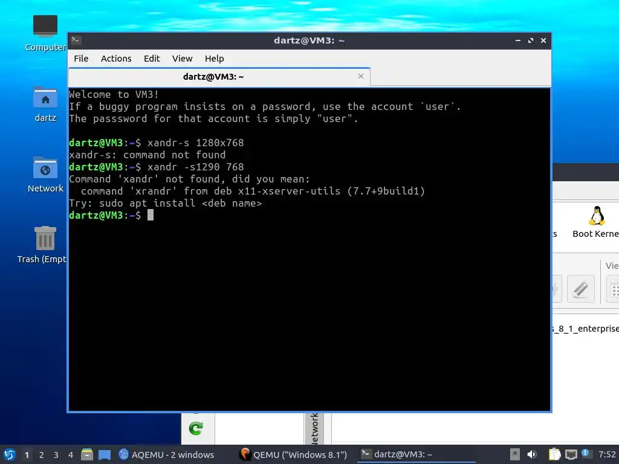Image resolution: width=619 pixels, height=464 pixels.
Task: Switch to AQEMU - 2 windows task
Action: [x=166, y=454]
